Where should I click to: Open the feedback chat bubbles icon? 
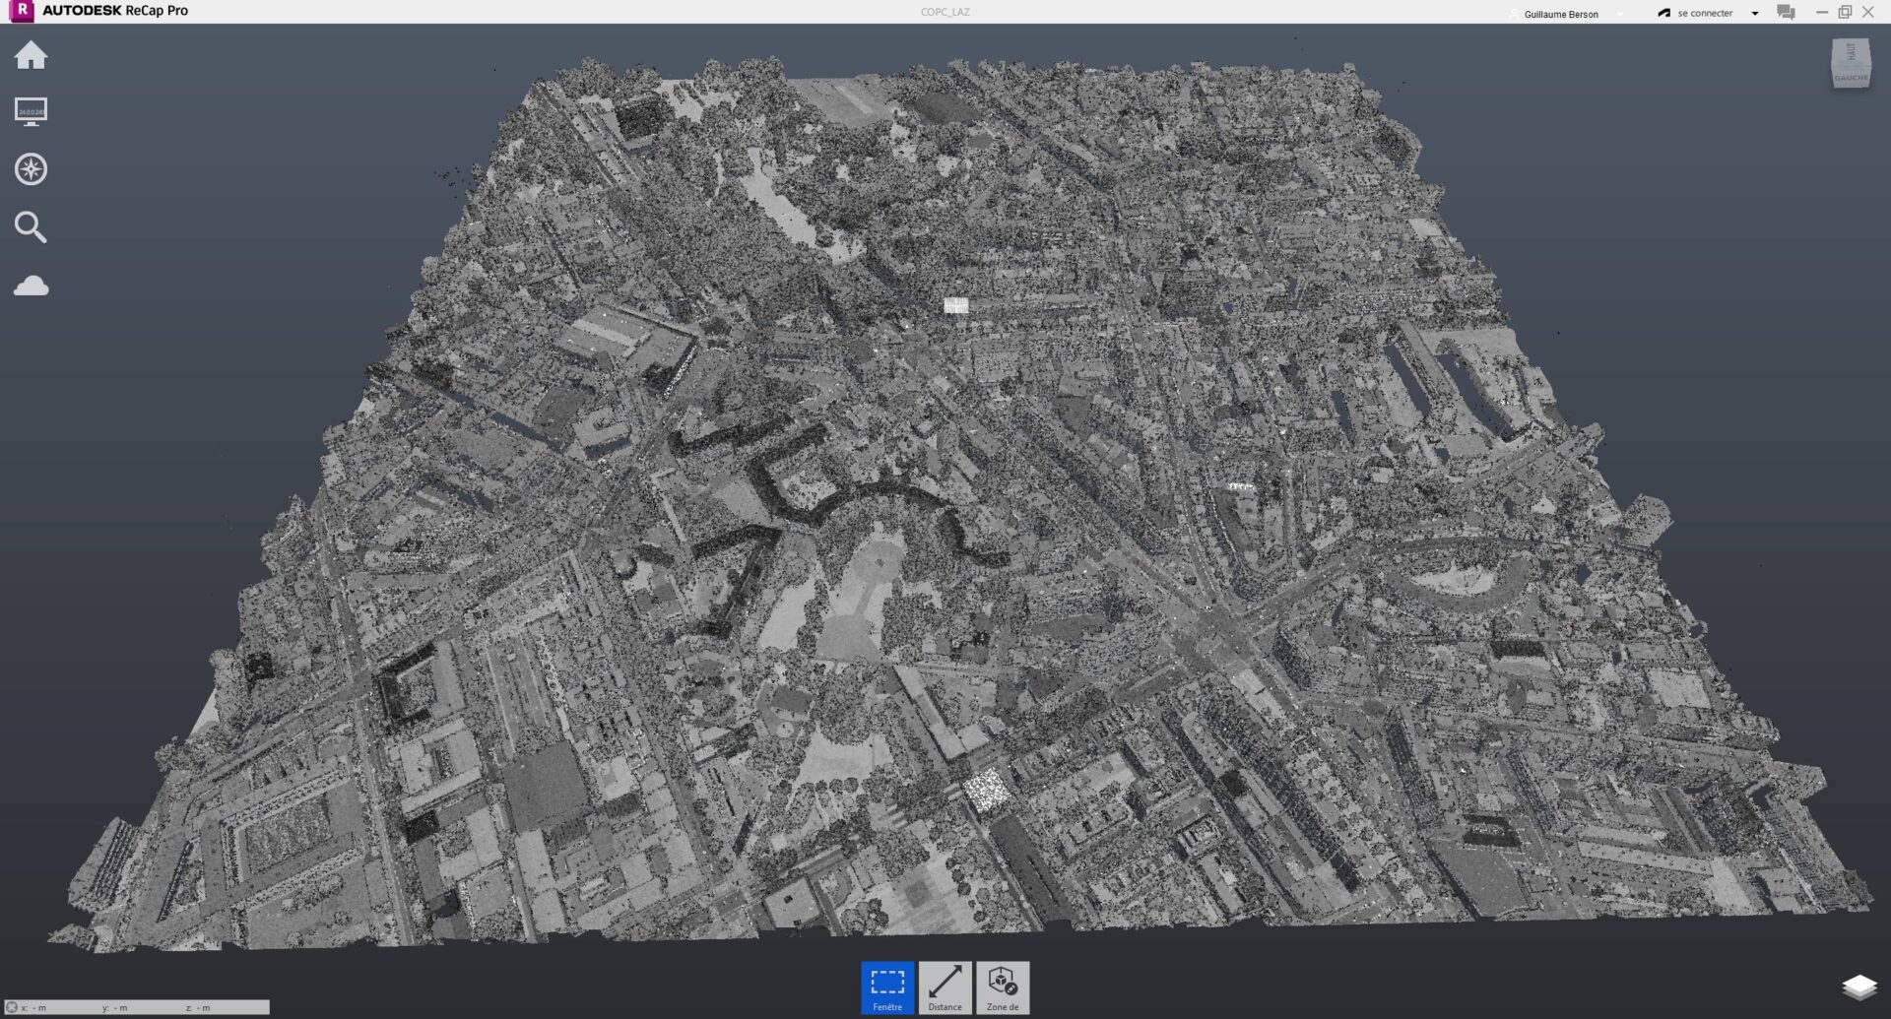point(1786,12)
